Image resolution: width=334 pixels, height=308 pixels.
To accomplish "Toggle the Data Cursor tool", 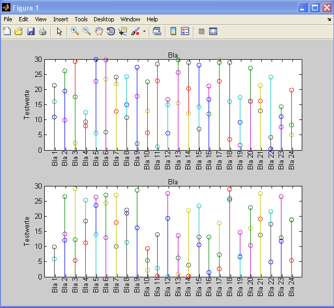I will pyautogui.click(x=123, y=31).
